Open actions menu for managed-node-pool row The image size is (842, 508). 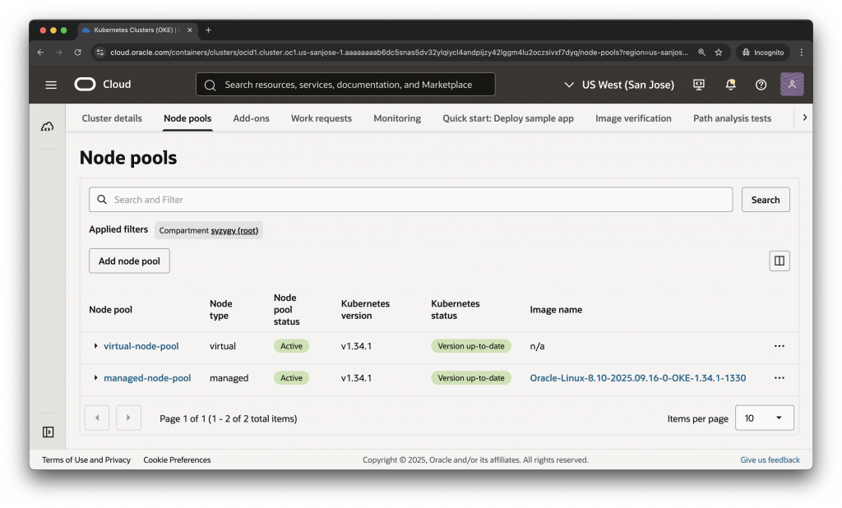pyautogui.click(x=779, y=378)
